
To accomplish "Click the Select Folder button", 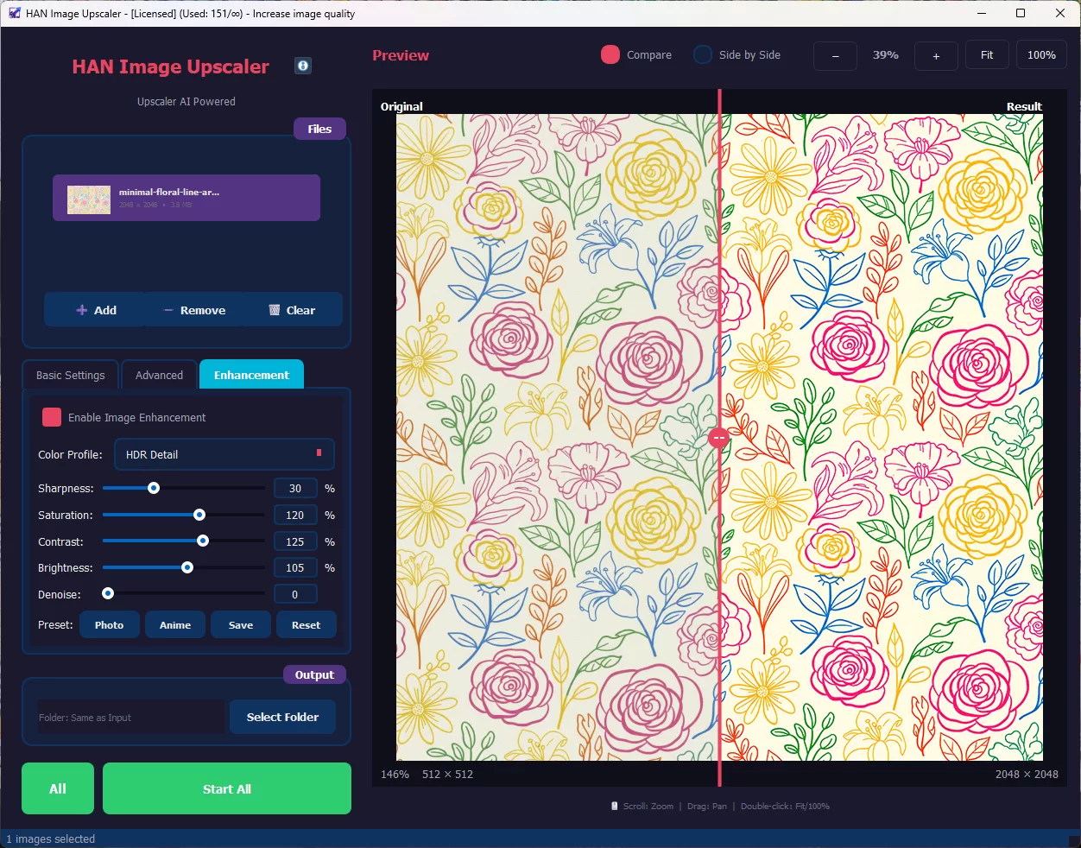I will click(282, 717).
